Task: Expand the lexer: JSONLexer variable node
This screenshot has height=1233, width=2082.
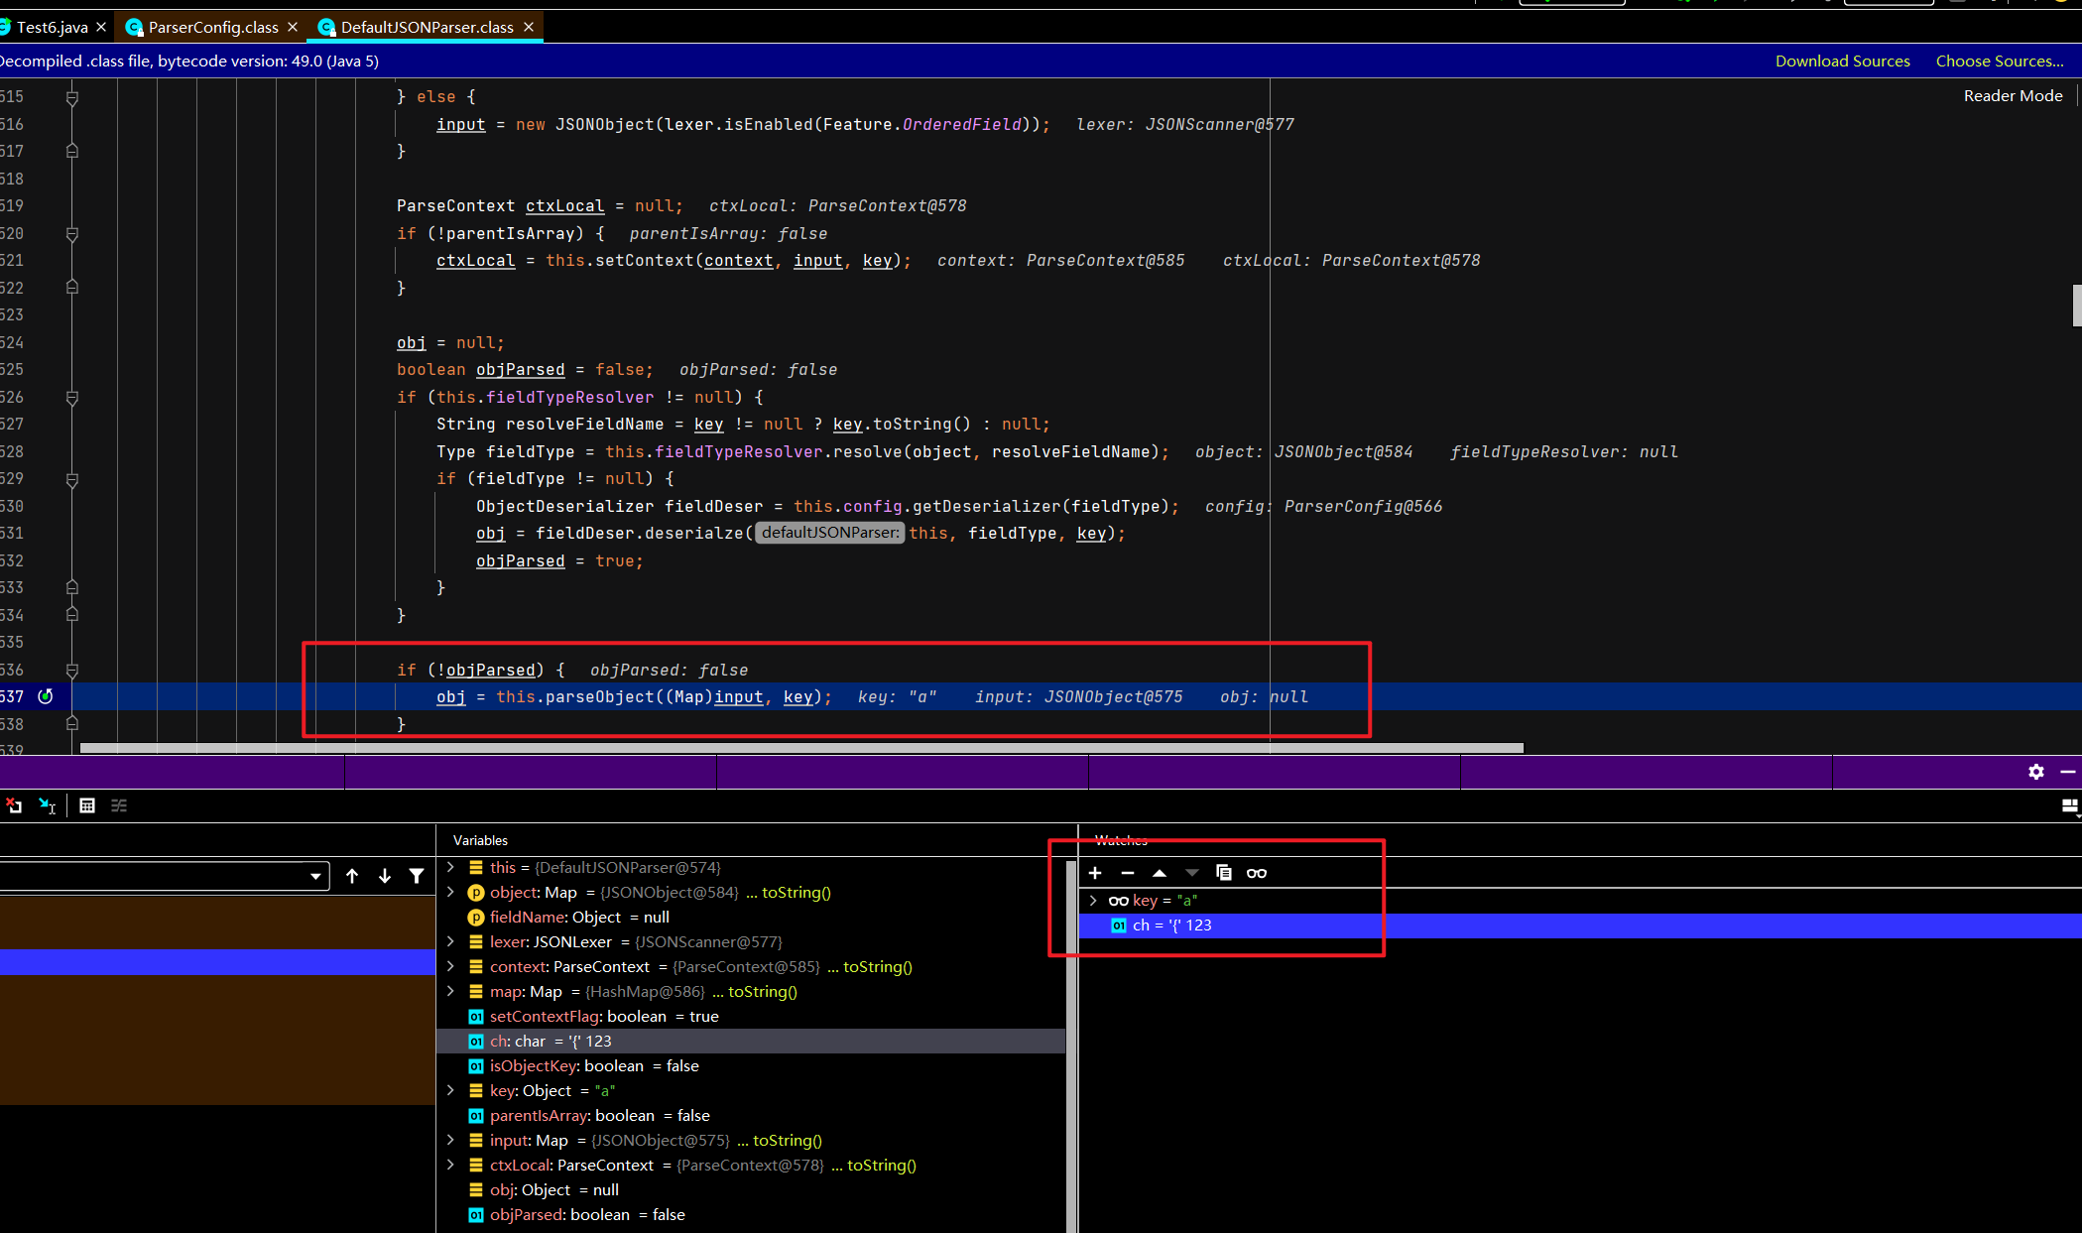Action: pos(451,941)
